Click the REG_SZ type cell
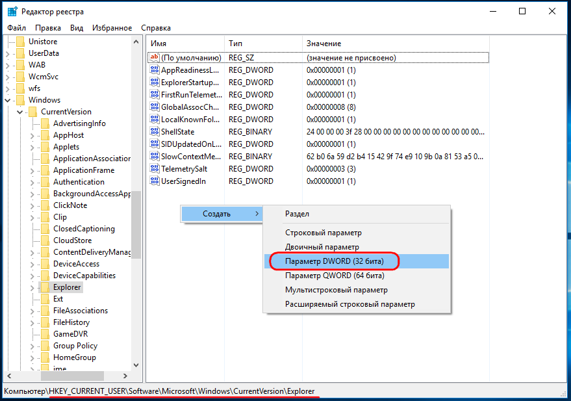The image size is (571, 401). pos(241,58)
